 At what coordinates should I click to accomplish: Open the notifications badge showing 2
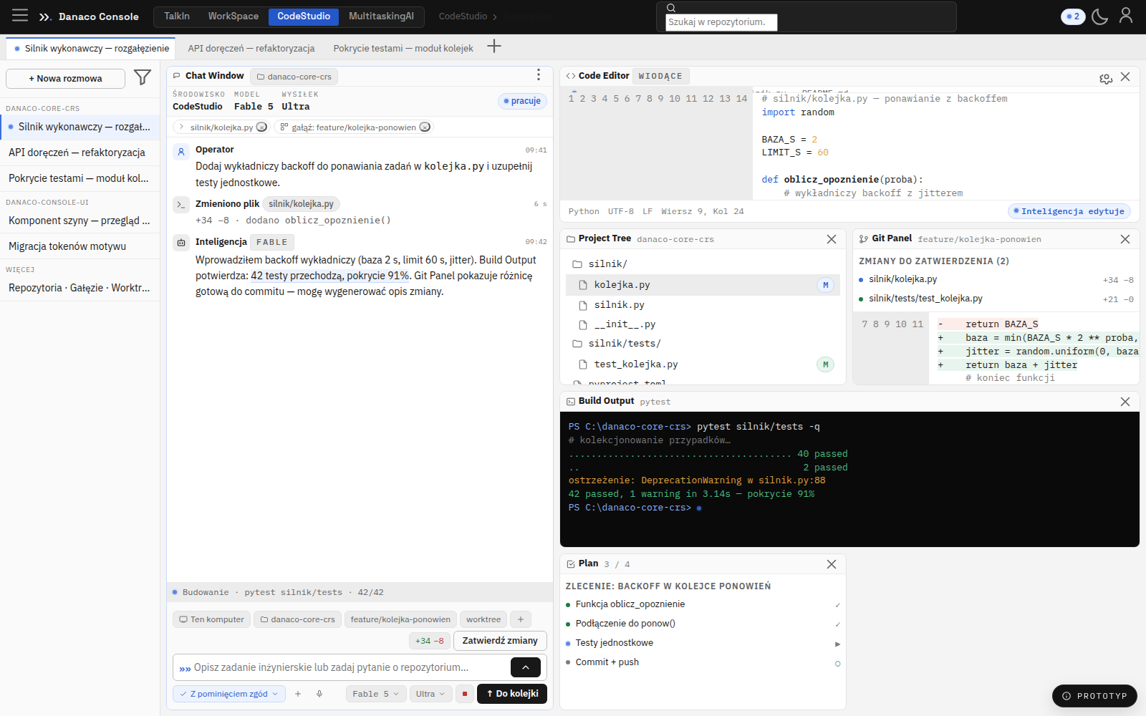1073,16
